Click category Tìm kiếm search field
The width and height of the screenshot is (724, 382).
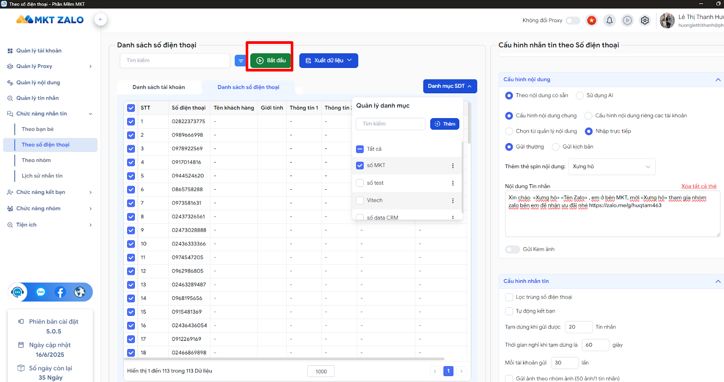coord(391,124)
